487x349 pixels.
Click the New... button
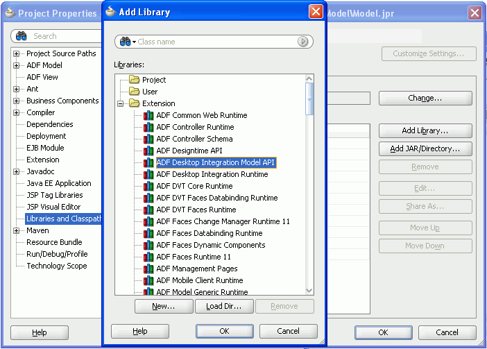tap(164, 306)
